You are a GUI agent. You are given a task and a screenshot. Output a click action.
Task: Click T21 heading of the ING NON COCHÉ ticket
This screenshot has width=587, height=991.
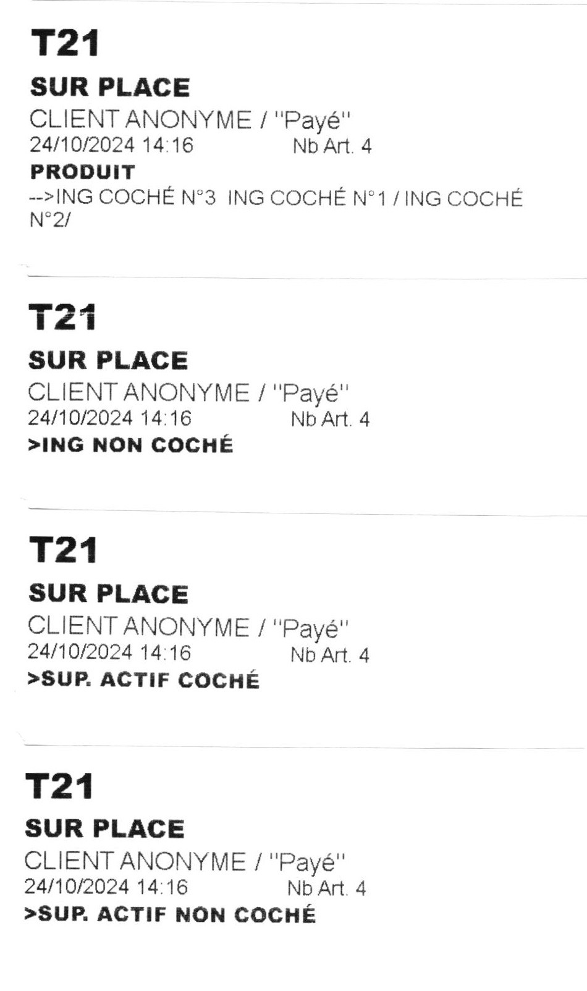click(62, 318)
